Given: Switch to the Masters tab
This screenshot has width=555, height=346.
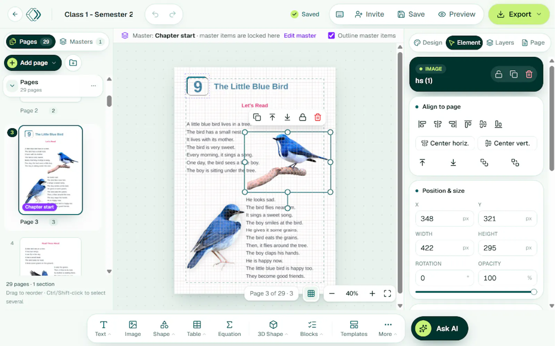Looking at the screenshot, I should tap(82, 42).
